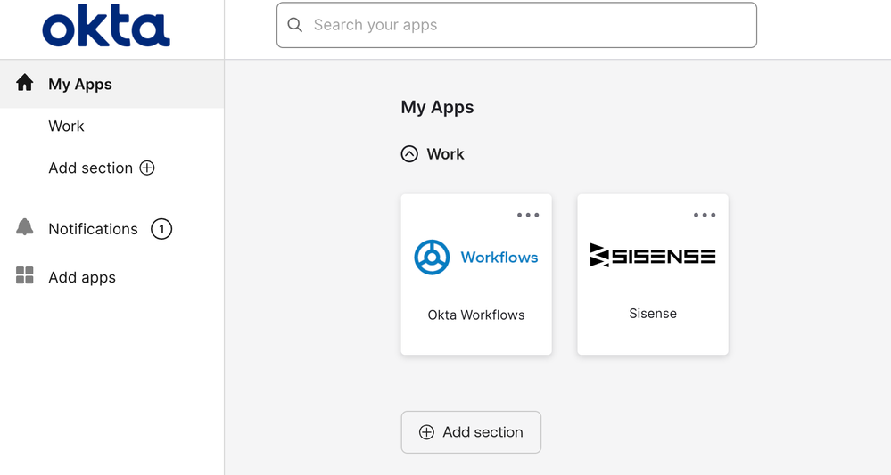
Task: Click the Notifications bell icon
Action: pyautogui.click(x=25, y=227)
